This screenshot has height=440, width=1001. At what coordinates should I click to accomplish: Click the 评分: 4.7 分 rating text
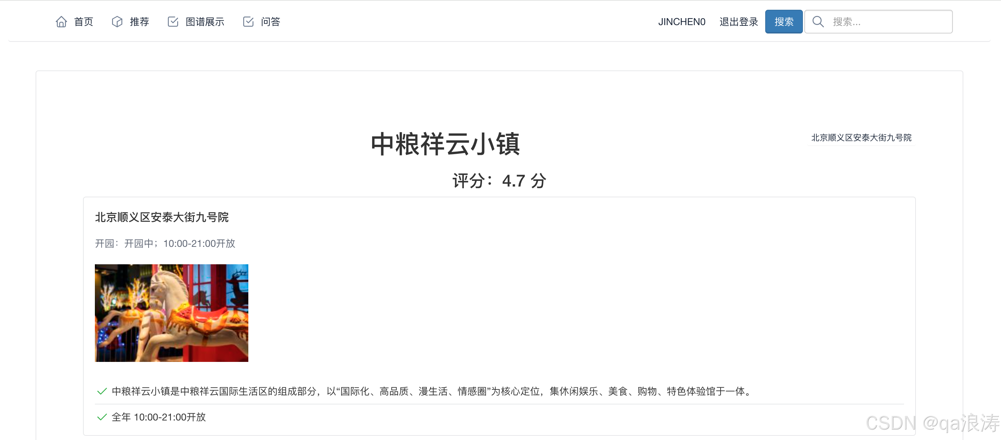coord(499,181)
